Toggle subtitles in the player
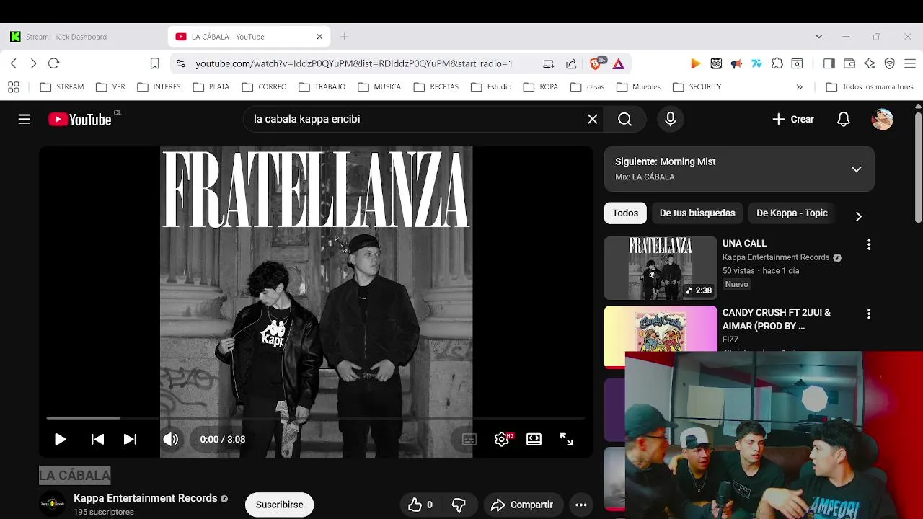 coord(469,439)
